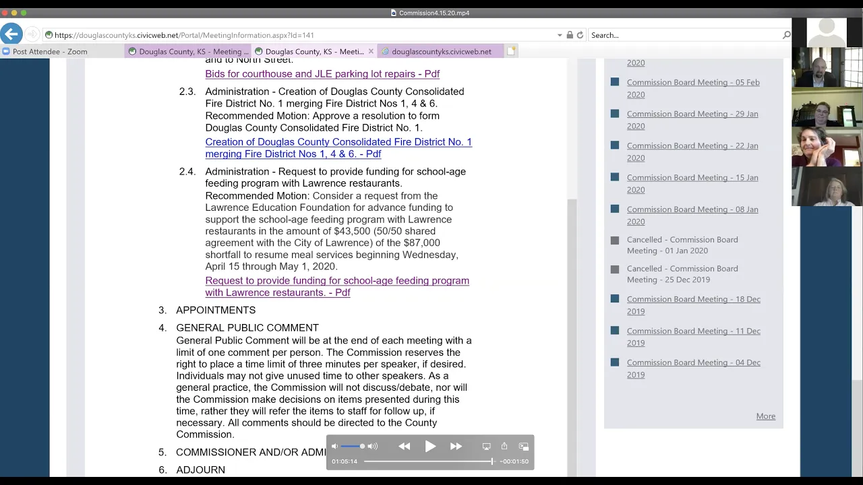
Task: Switch to first Douglas County, KS - Meeting tab
Action: pyautogui.click(x=188, y=51)
